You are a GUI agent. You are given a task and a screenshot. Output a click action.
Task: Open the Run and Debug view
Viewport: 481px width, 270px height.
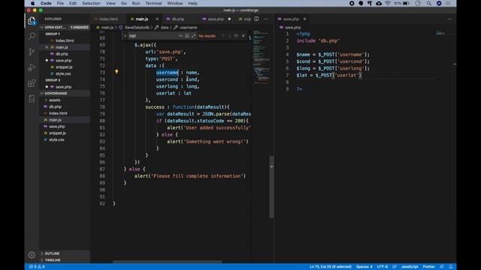click(32, 67)
